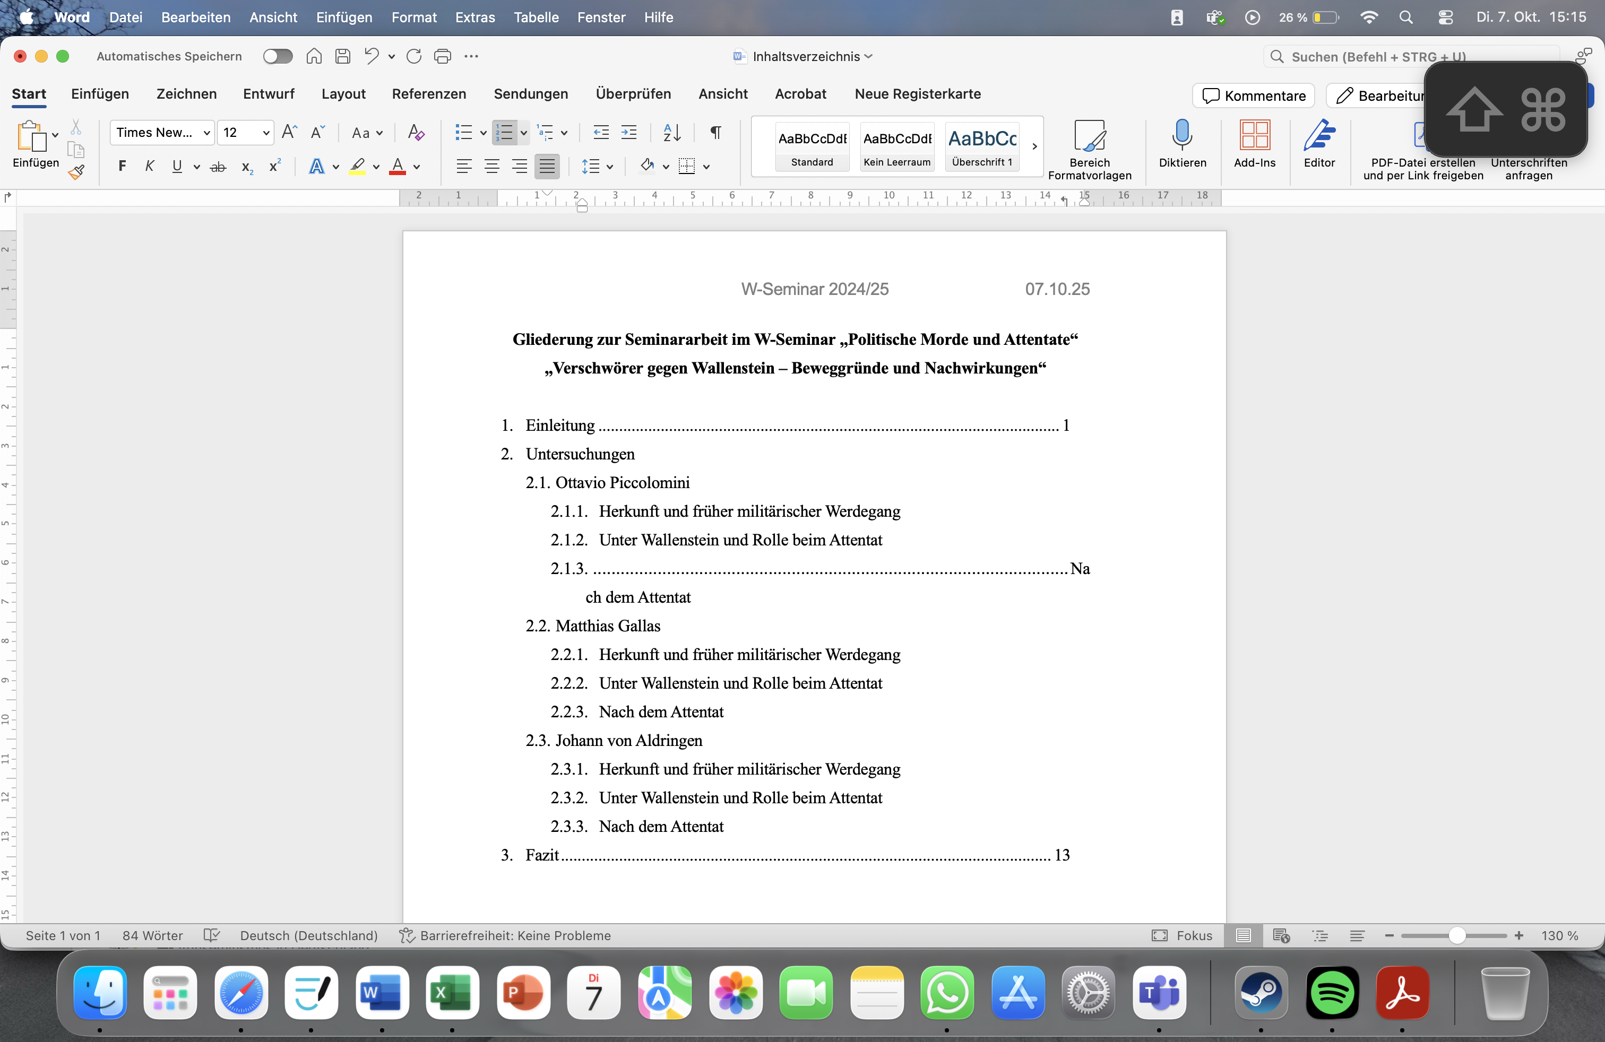Sort text with the A-Z sort icon
Screen dimensions: 1605x1042
[672, 132]
